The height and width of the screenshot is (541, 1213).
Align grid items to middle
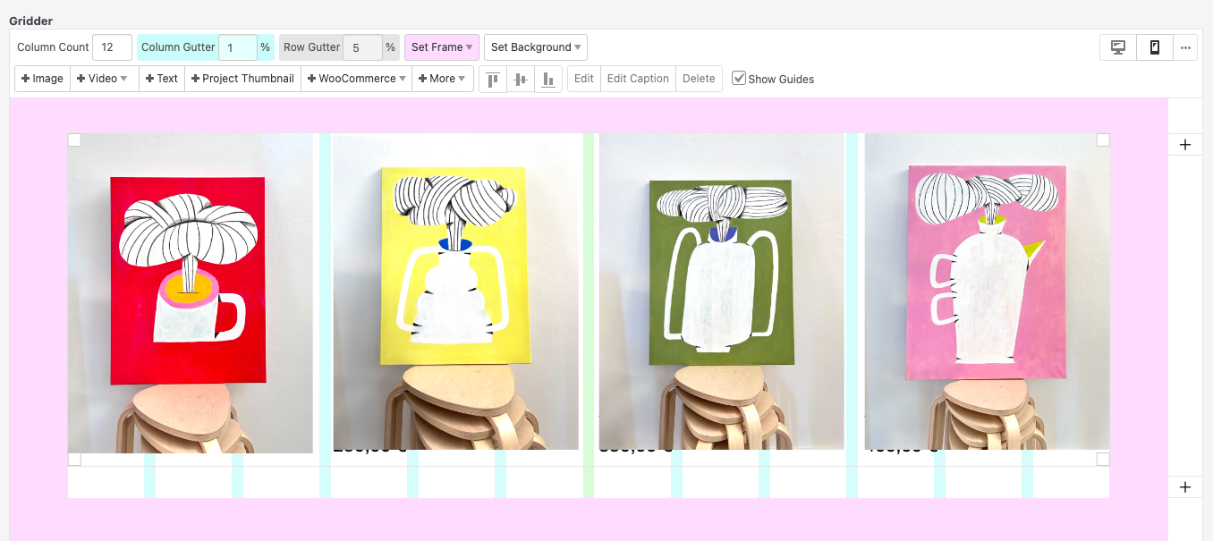(521, 79)
